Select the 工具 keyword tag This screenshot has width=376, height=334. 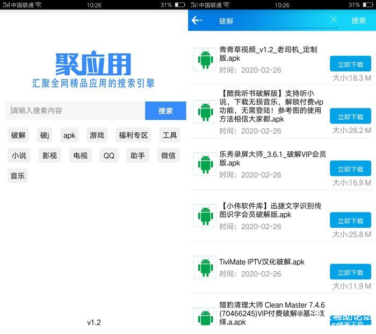point(170,135)
